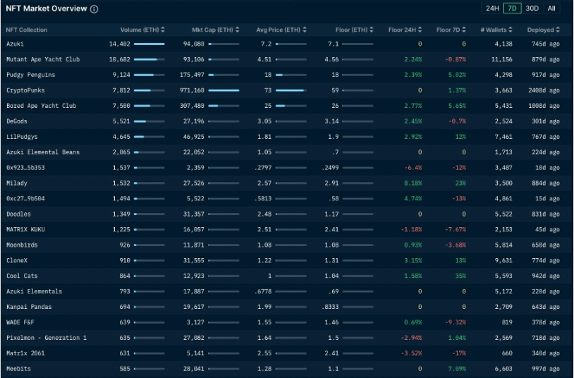This screenshot has width=574, height=378.
Task: Click CloneX wallets count 9,631
Action: click(x=503, y=260)
